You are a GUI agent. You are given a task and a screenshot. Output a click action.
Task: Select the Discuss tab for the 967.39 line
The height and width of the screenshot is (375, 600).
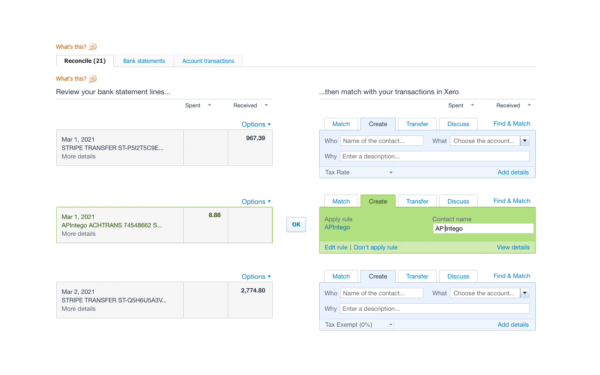pyautogui.click(x=458, y=124)
